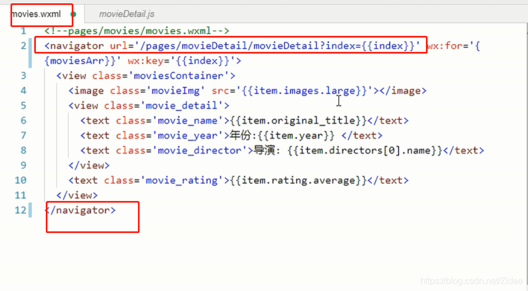Screen dimensions: 528x291
Task: Click the wx:for attribute name
Action: click(x=445, y=46)
